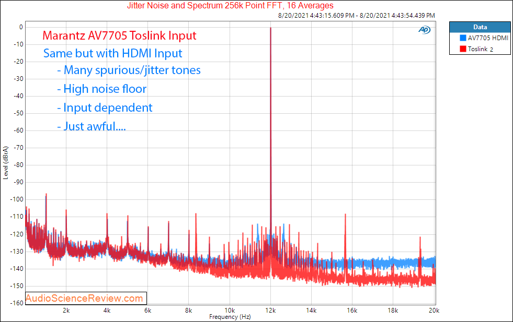This screenshot has height=322, width=513.
Task: Select the AV7705 HDMI legend entry
Action: tap(484, 38)
